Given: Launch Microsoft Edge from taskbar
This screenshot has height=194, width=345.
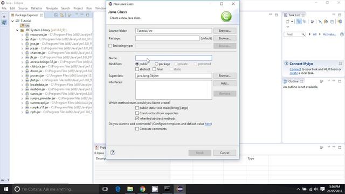Looking at the screenshot, I should (x=118, y=189).
